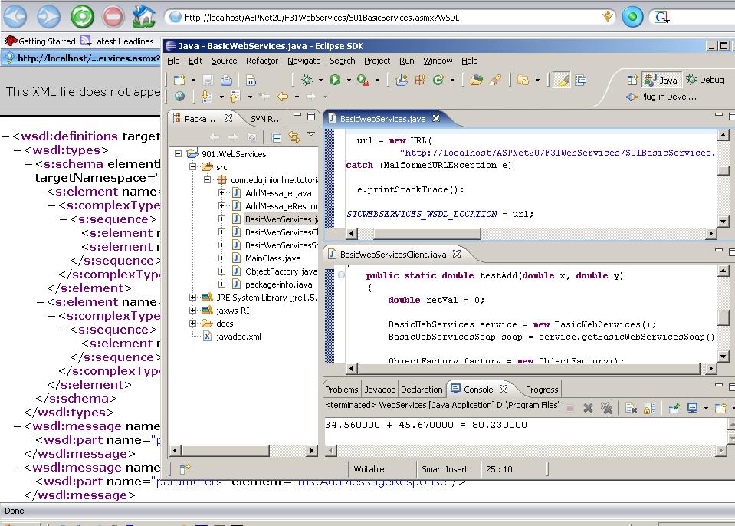Viewport: 735px width, 526px height.
Task: Click the Clear Console icon
Action: tap(631, 409)
